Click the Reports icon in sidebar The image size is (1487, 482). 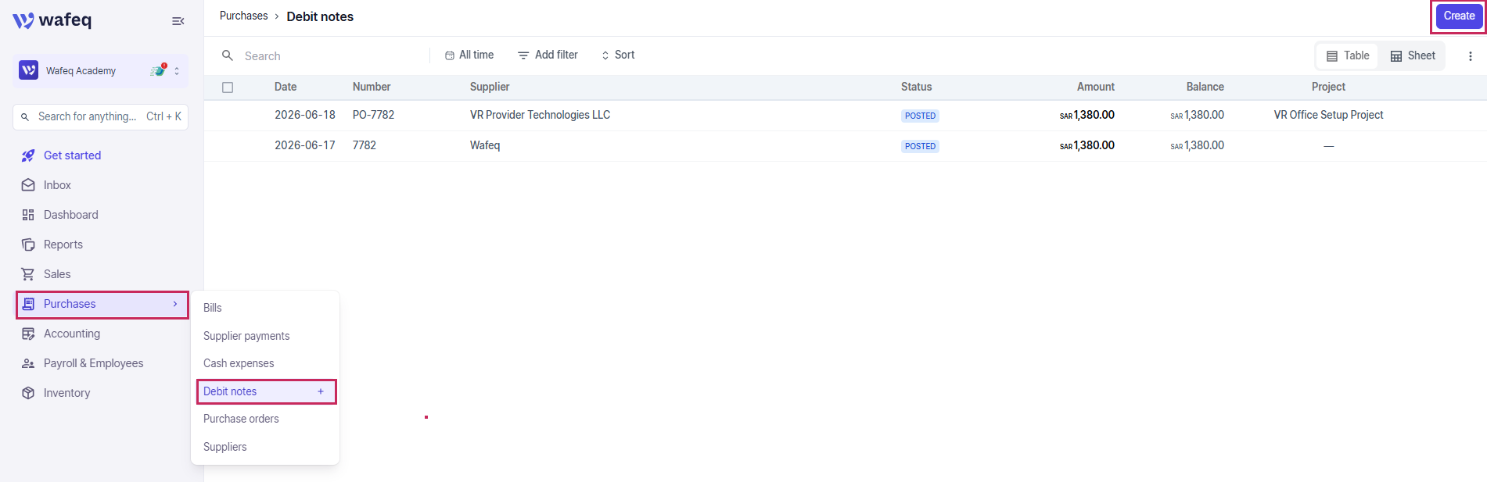pos(28,245)
